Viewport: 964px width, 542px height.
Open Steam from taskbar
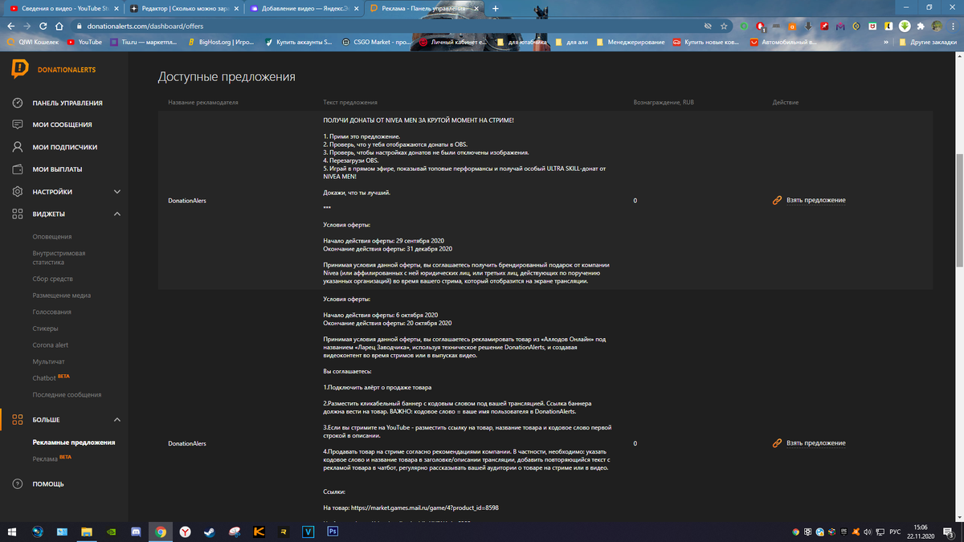pos(210,532)
